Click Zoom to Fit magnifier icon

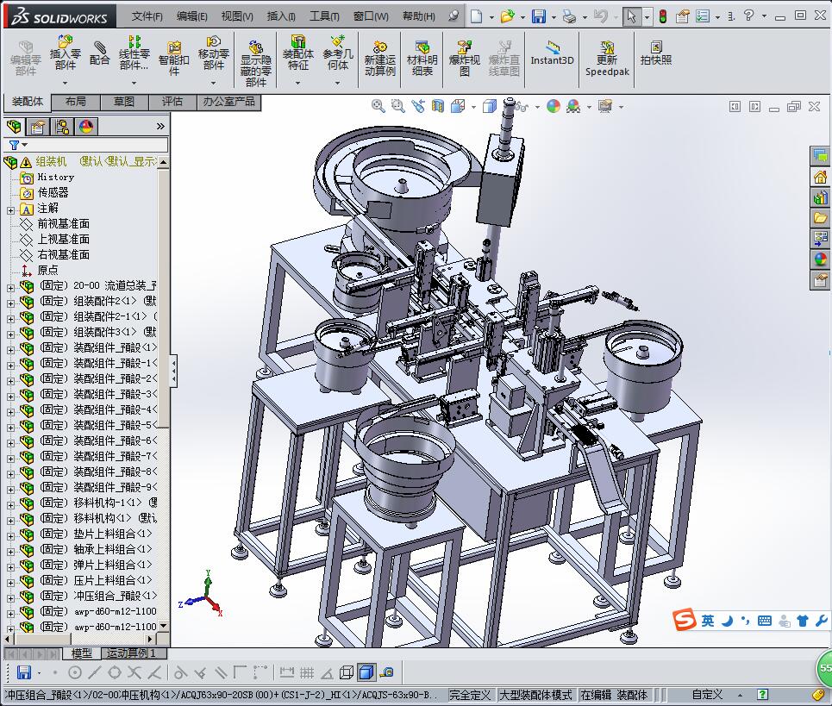coord(378,106)
